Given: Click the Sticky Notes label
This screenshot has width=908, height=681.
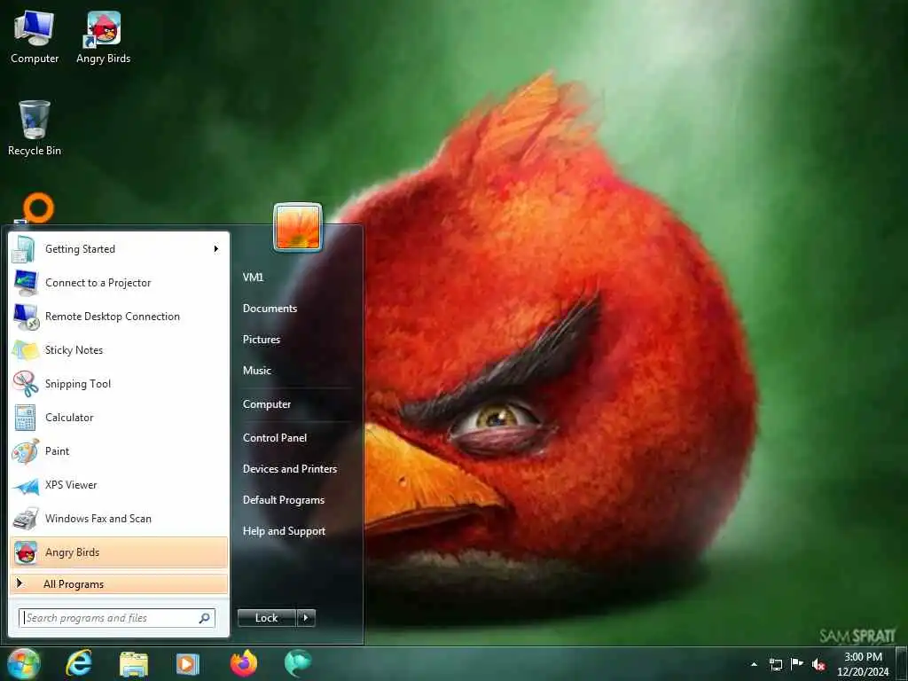Looking at the screenshot, I should coord(74,350).
